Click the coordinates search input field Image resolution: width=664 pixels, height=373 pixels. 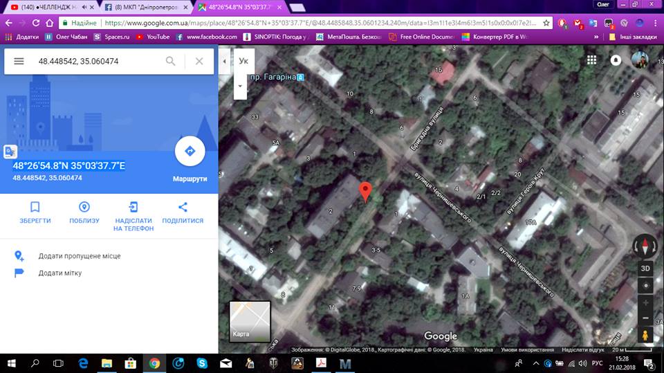[x=97, y=62]
